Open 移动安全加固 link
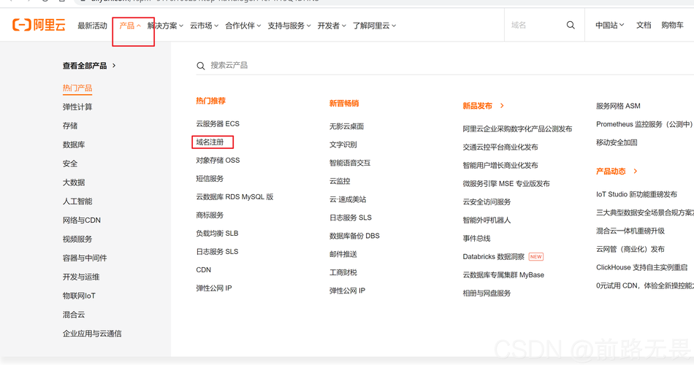 point(617,142)
